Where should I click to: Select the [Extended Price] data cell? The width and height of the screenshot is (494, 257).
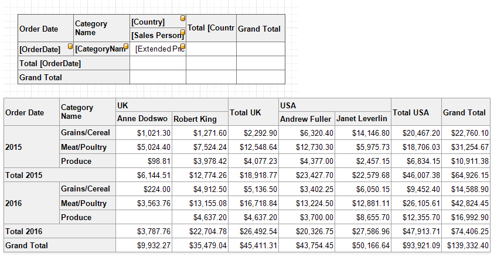point(158,49)
